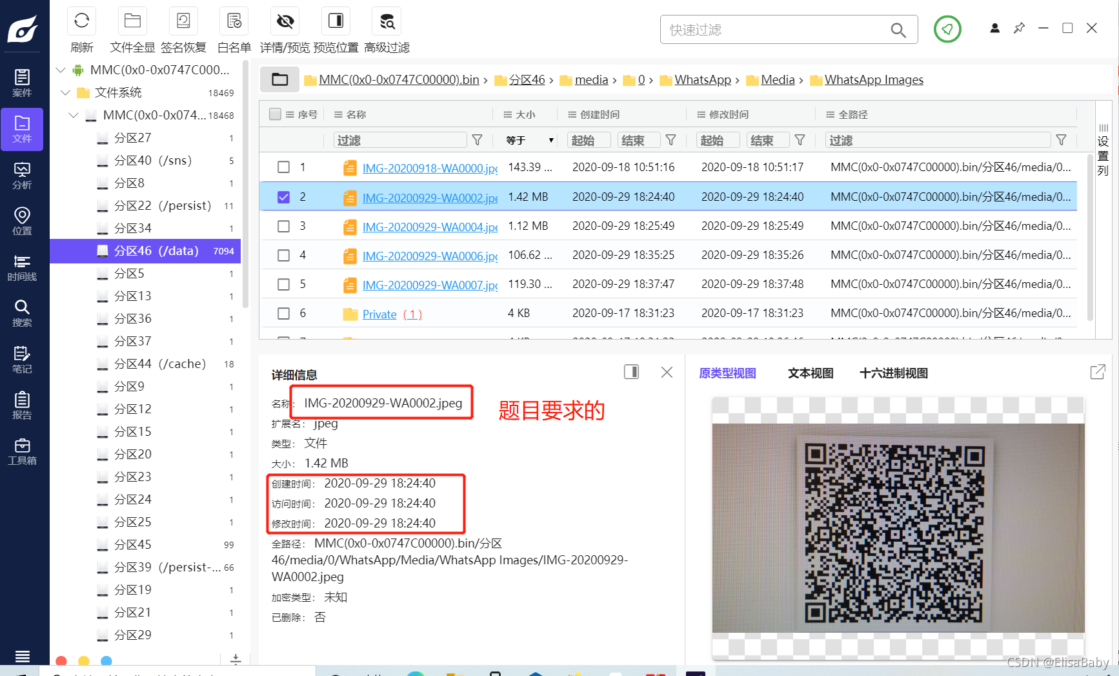The image size is (1119, 676).
Task: Collapse the MMC(0x0-0x074... 18468 node
Action: [74, 115]
